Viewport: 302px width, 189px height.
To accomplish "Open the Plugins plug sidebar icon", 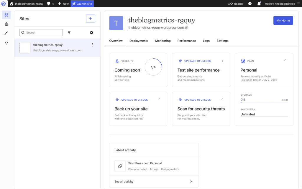I will pos(6,42).
